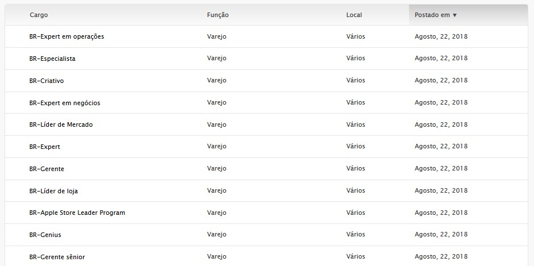
Task: Open the BR-Líder de Mercado job
Action: (x=61, y=124)
